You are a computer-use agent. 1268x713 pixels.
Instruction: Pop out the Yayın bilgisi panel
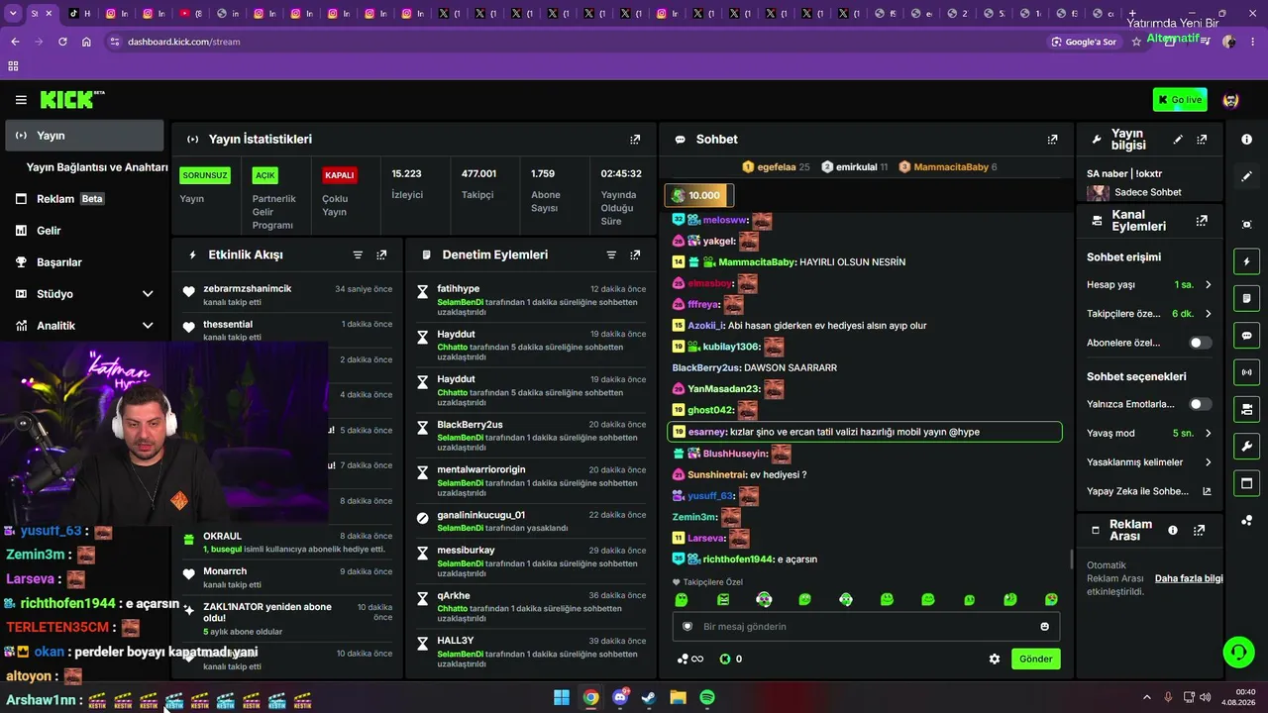pyautogui.click(x=1202, y=140)
